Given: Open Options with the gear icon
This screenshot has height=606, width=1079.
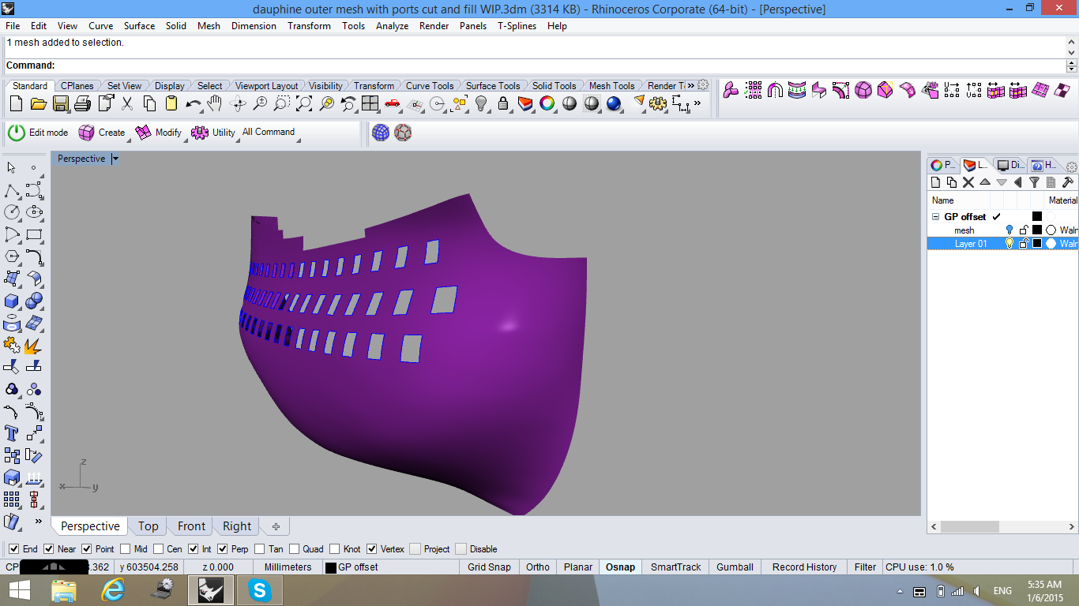Looking at the screenshot, I should [658, 103].
